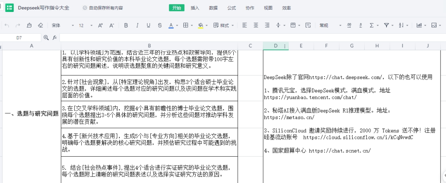Screen dimensions: 446x183
Task: Click the merge cells icon
Action: coord(293,26)
